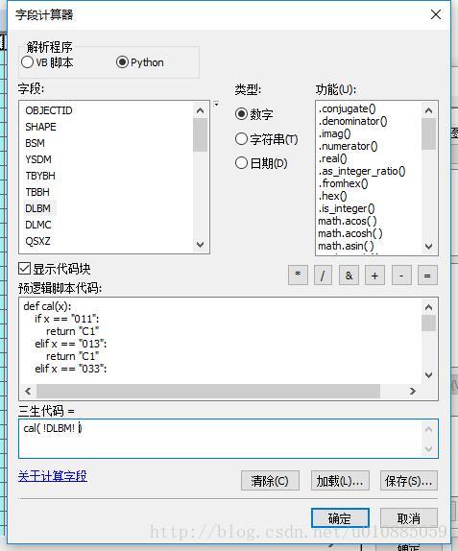Open the 关于计算字段 help link
This screenshot has height=551, width=458.
tap(53, 476)
